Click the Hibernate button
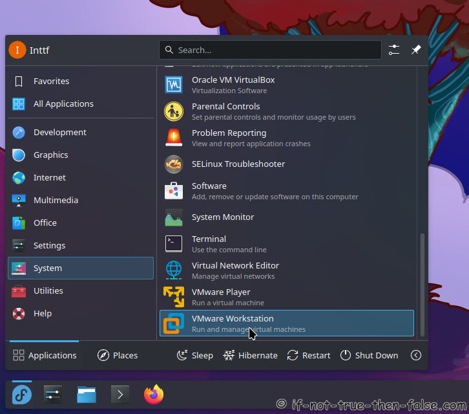The width and height of the screenshot is (469, 414). tap(251, 356)
